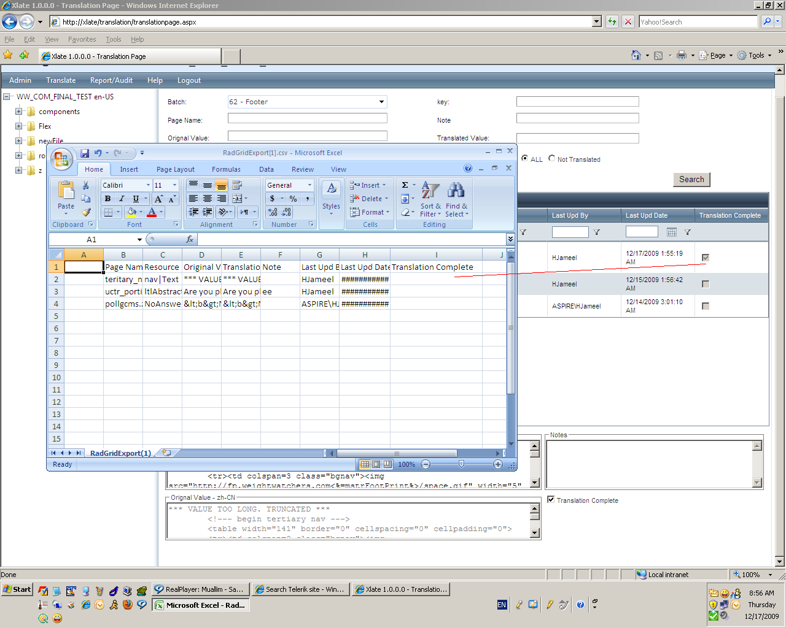Screen dimensions: 786x628
Task: Undo the last action in Excel
Action: coord(98,153)
